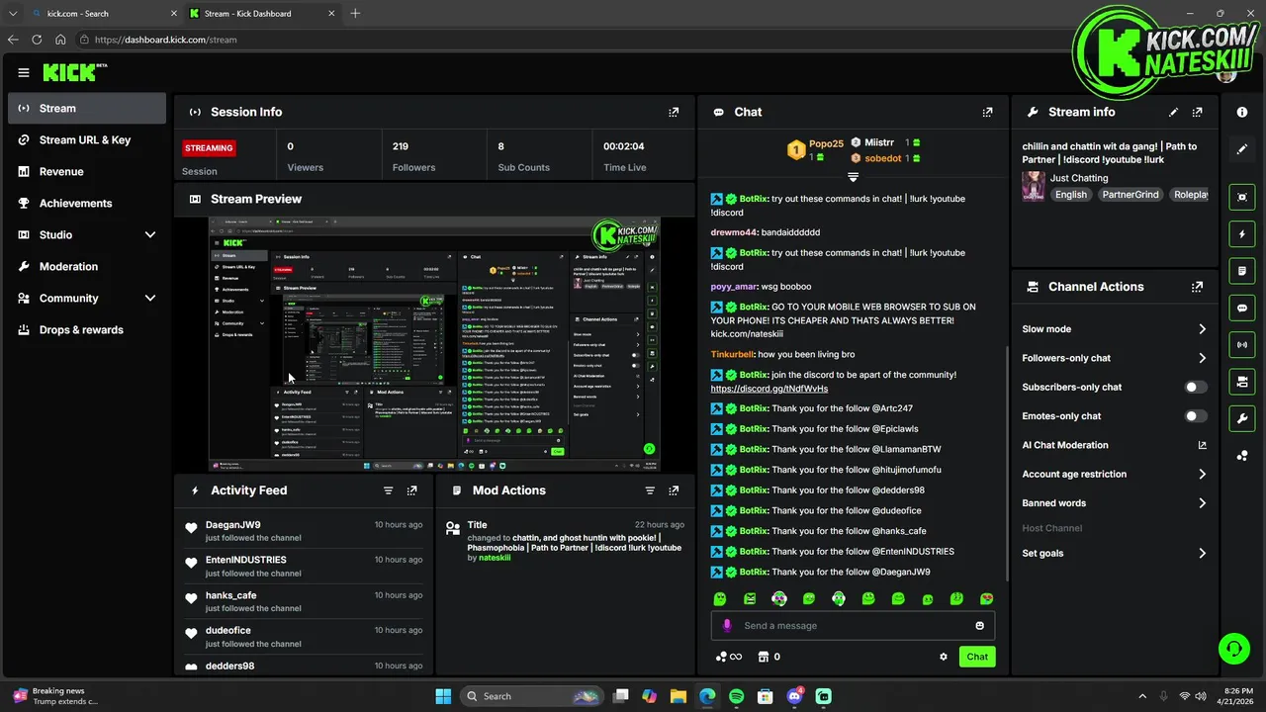Viewport: 1266px width, 712px height.
Task: Pop out the Channel Actions panel
Action: point(1198,287)
